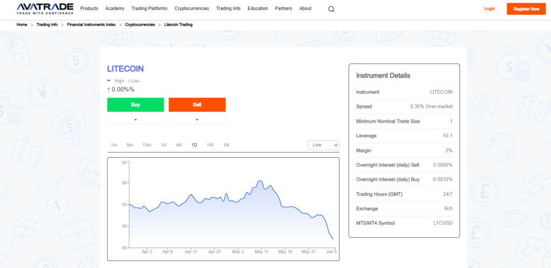Open the Products menu
This screenshot has width=551, height=268.
(x=89, y=9)
